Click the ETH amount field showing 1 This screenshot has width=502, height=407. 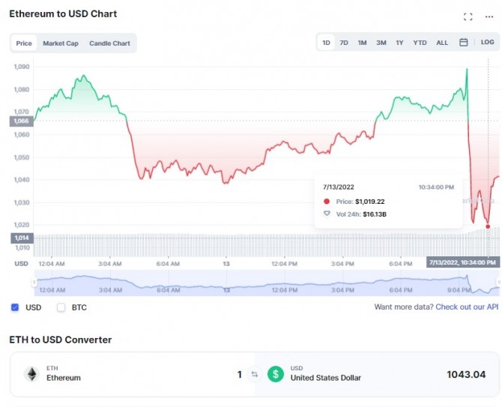[239, 374]
